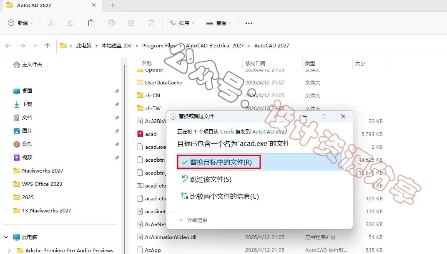Open 下载 (Downloads) in sidebar

(x=23, y=104)
